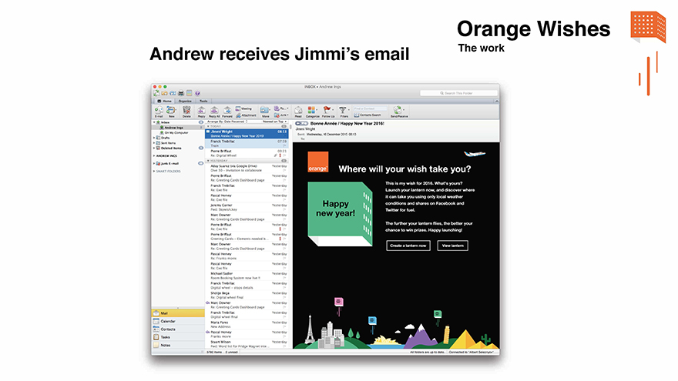Select the Andrew Ings inbox folder
The height and width of the screenshot is (381, 678).
[x=177, y=128]
